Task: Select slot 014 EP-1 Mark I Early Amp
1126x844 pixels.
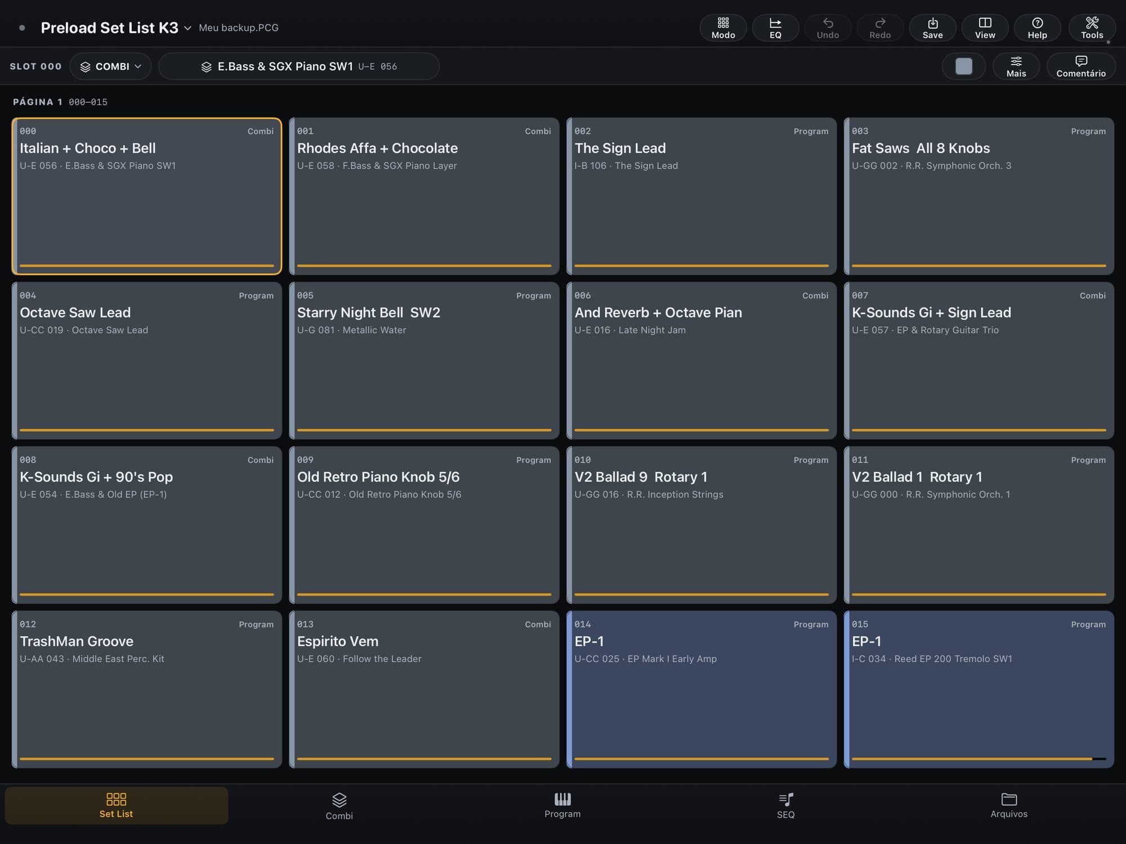Action: click(701, 689)
